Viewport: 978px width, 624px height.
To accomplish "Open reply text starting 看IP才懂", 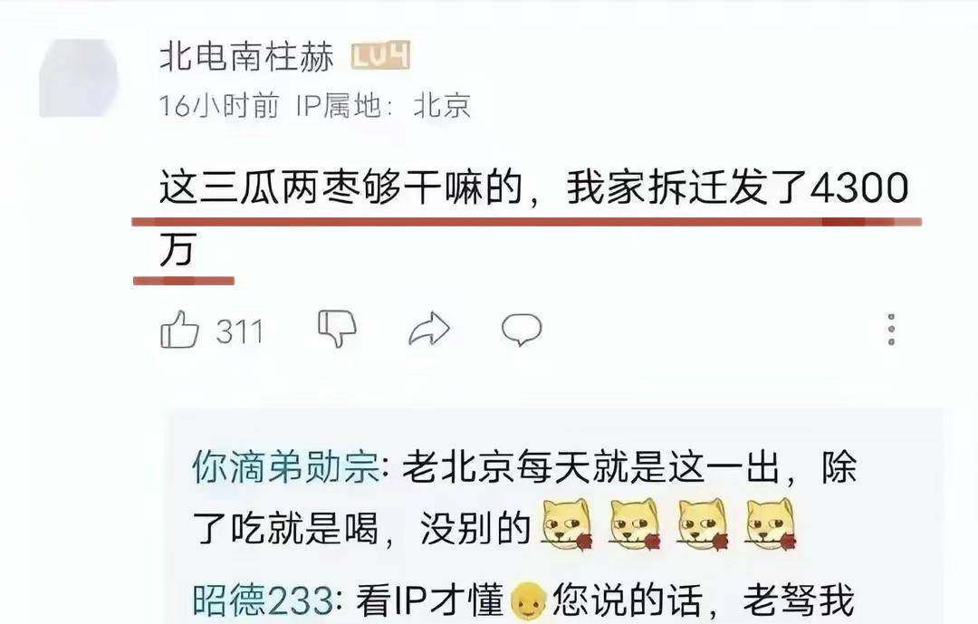I will (605, 600).
